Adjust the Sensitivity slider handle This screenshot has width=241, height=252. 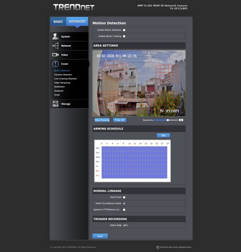168,120
